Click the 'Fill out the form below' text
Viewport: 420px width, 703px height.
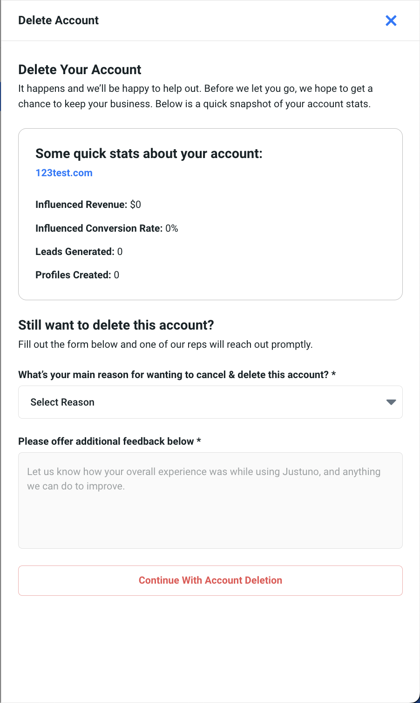[x=165, y=345]
